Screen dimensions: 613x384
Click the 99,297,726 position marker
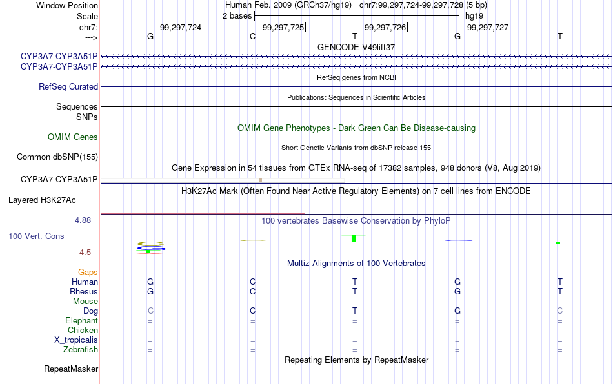click(x=386, y=27)
